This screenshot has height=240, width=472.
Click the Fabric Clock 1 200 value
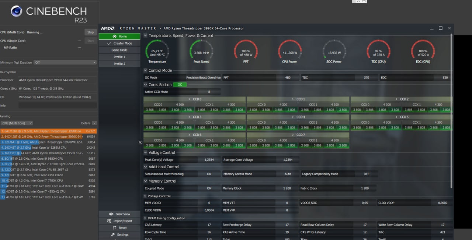click(365, 188)
